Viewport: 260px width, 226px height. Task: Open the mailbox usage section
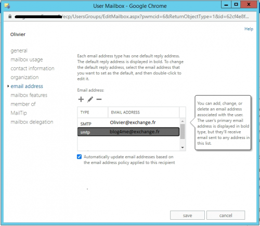click(x=27, y=59)
